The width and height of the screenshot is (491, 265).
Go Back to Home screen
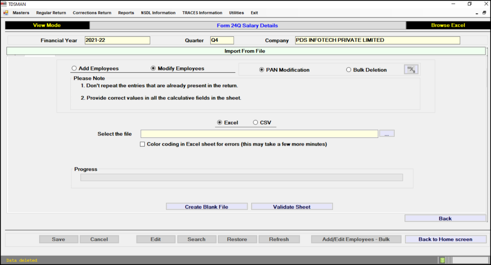(x=445, y=239)
